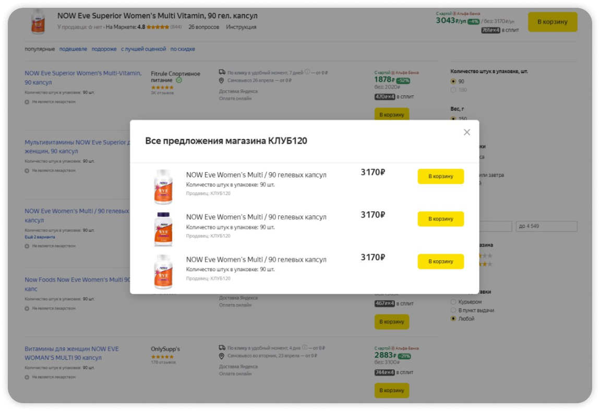Select the 90 pieces radio option
This screenshot has width=600, height=411.
tap(453, 81)
